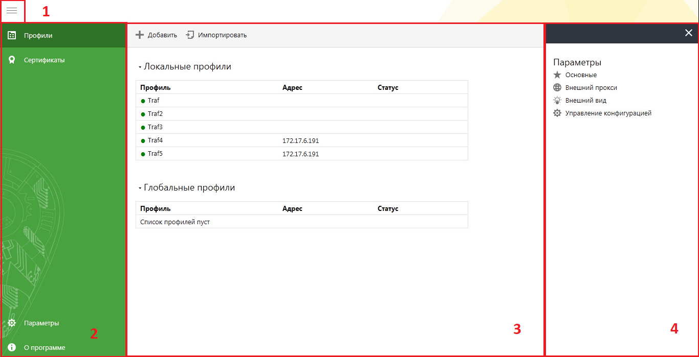The image size is (699, 357).
Task: Click the globe icon for Внешний прокси
Action: 557,88
